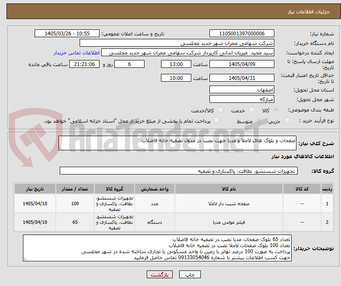Click the گروه کالا column header

pos(114,189)
